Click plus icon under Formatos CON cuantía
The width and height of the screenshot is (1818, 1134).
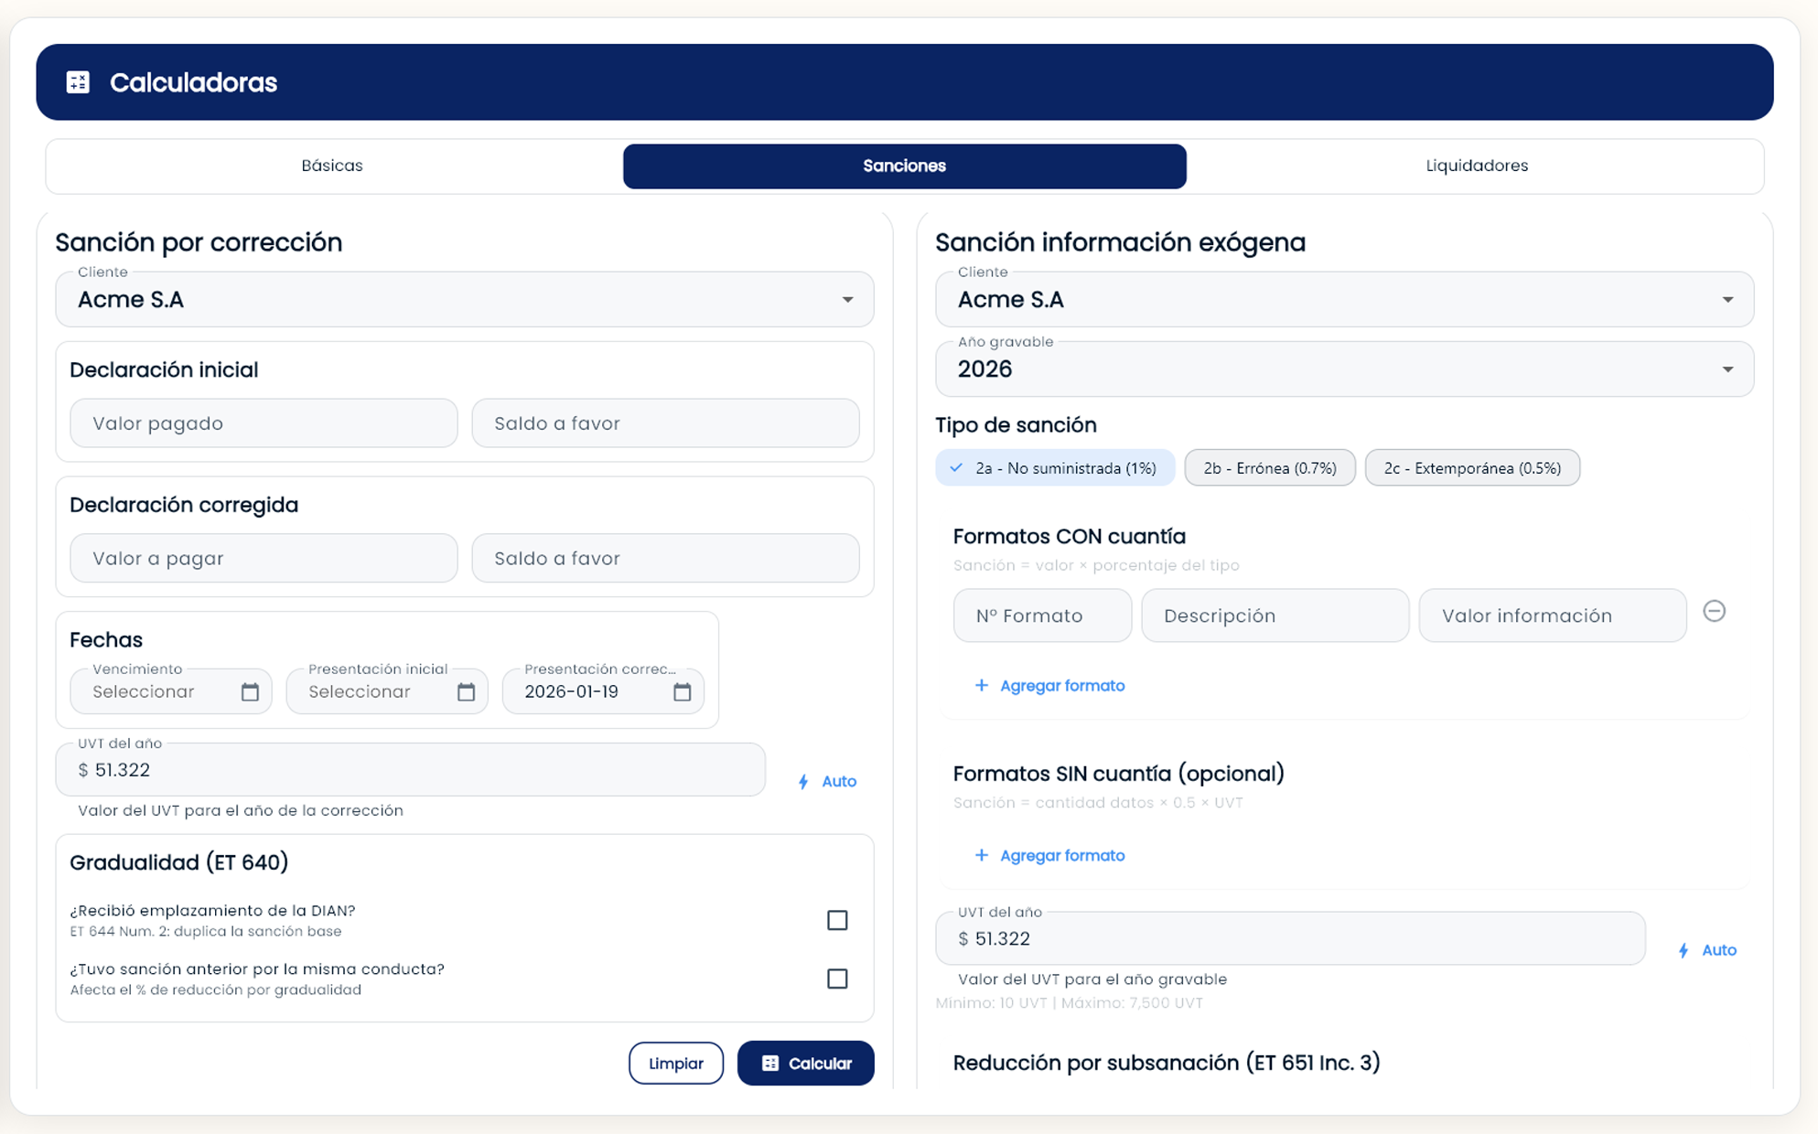[x=981, y=685]
